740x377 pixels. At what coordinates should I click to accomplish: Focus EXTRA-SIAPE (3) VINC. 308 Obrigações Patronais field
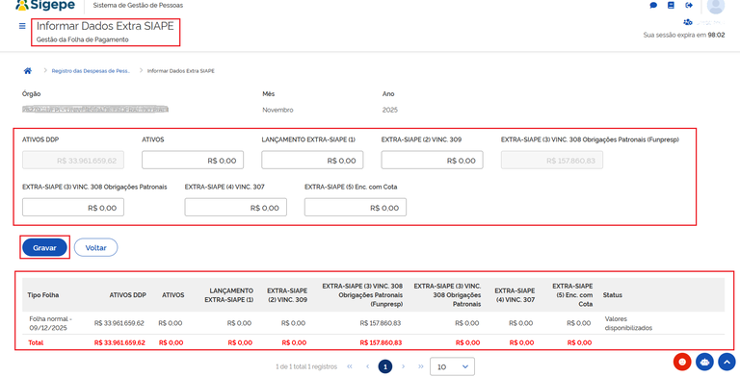coord(73,208)
